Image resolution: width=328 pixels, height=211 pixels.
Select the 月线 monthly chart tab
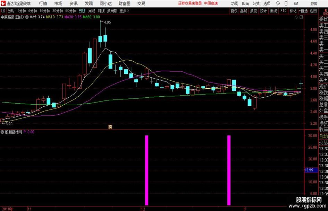tap(101, 11)
